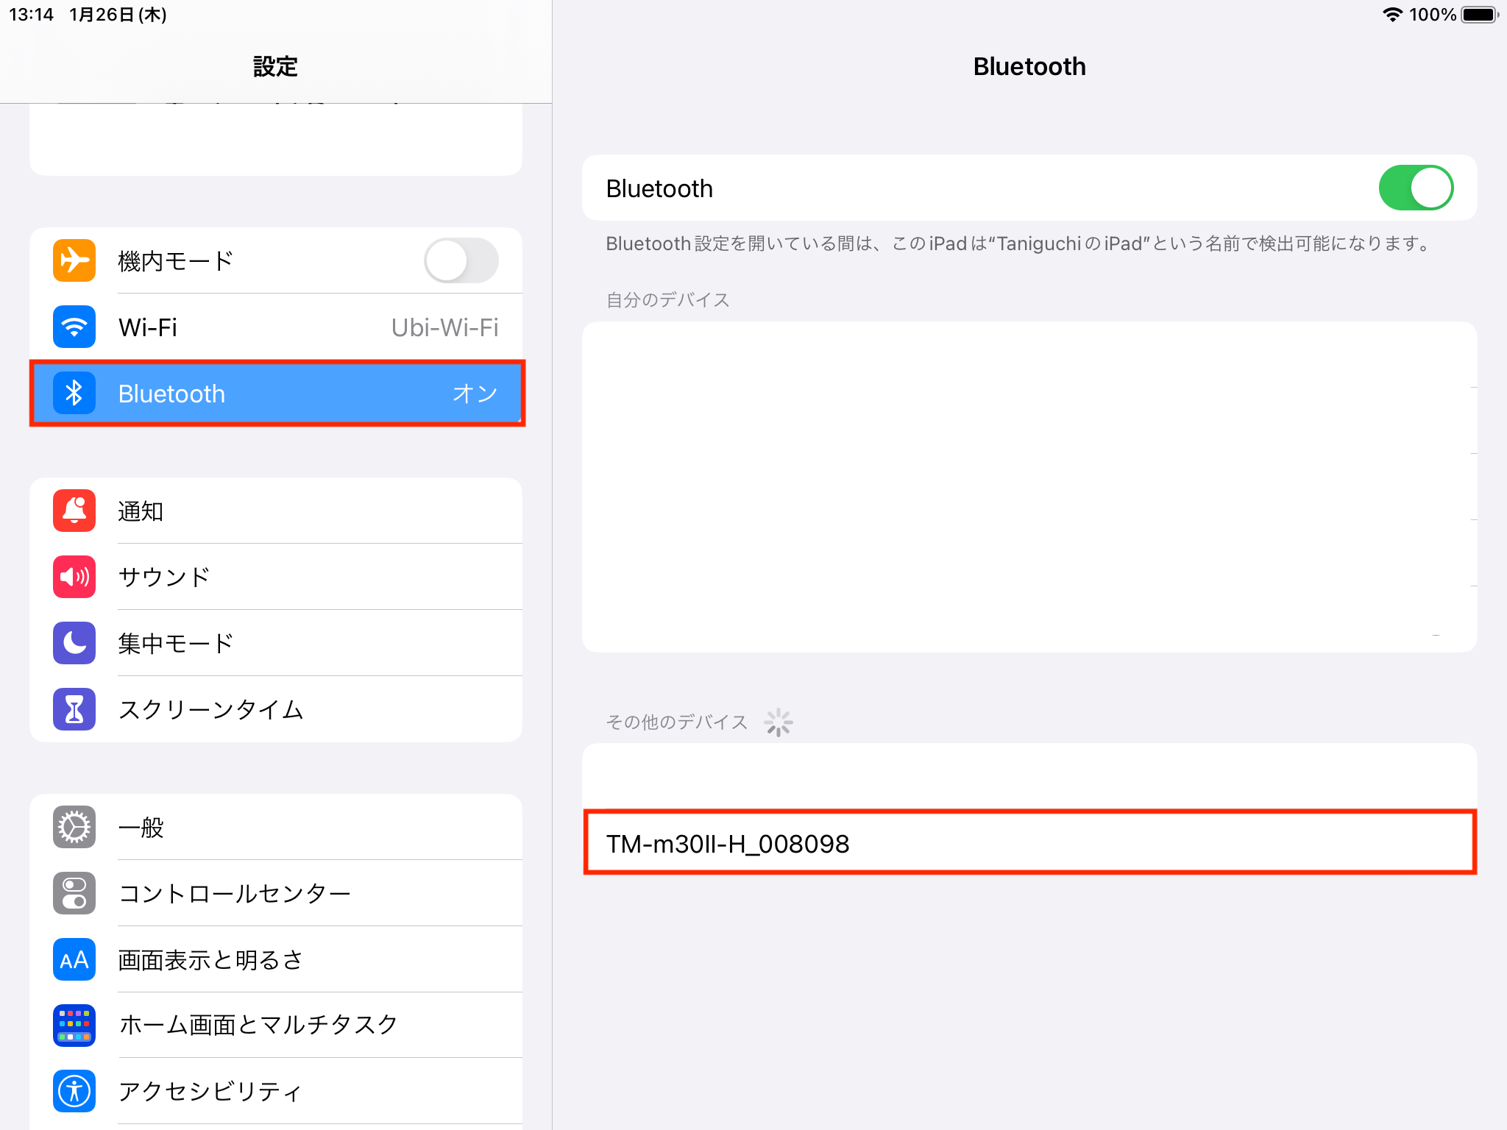
Task: Tap the Bluetooth discoverable description text
Action: click(1018, 244)
